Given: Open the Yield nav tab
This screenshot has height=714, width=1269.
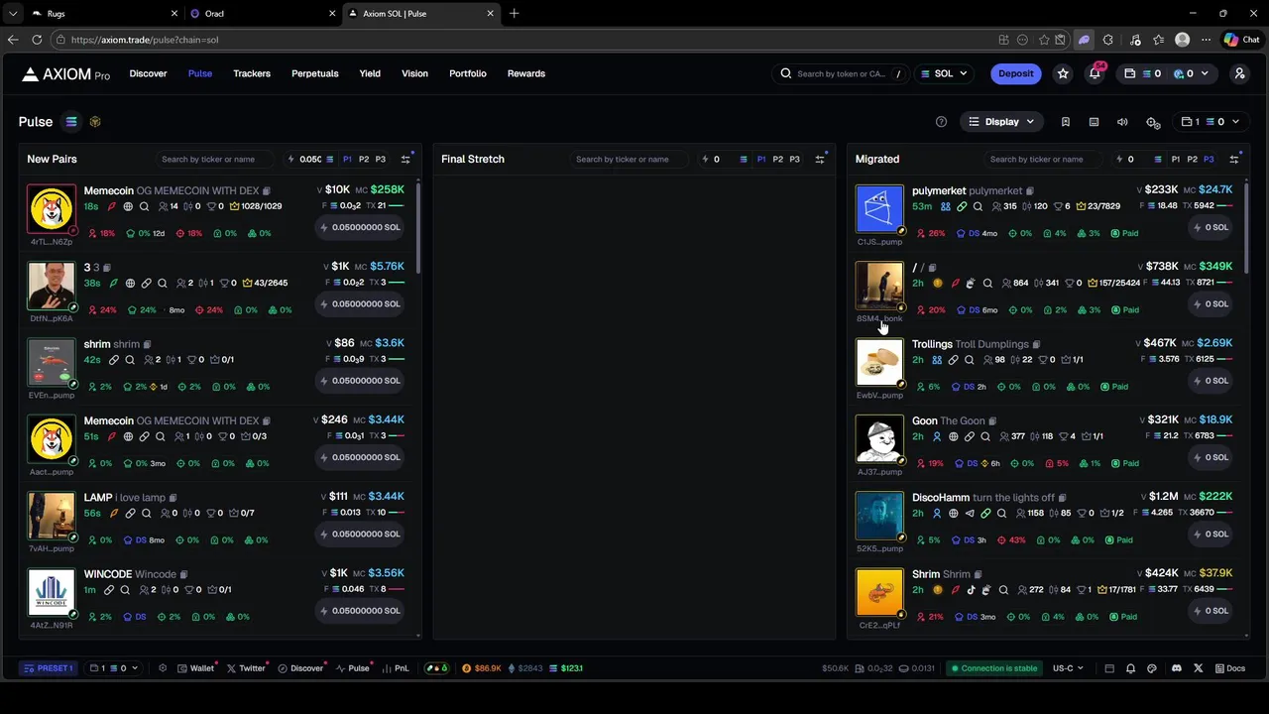Looking at the screenshot, I should pyautogui.click(x=370, y=73).
